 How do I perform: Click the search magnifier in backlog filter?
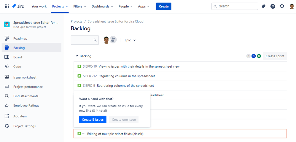[95, 40]
